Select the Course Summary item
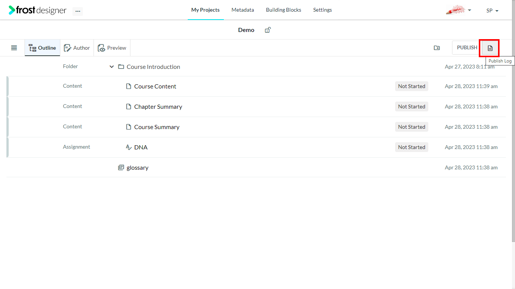 157,127
